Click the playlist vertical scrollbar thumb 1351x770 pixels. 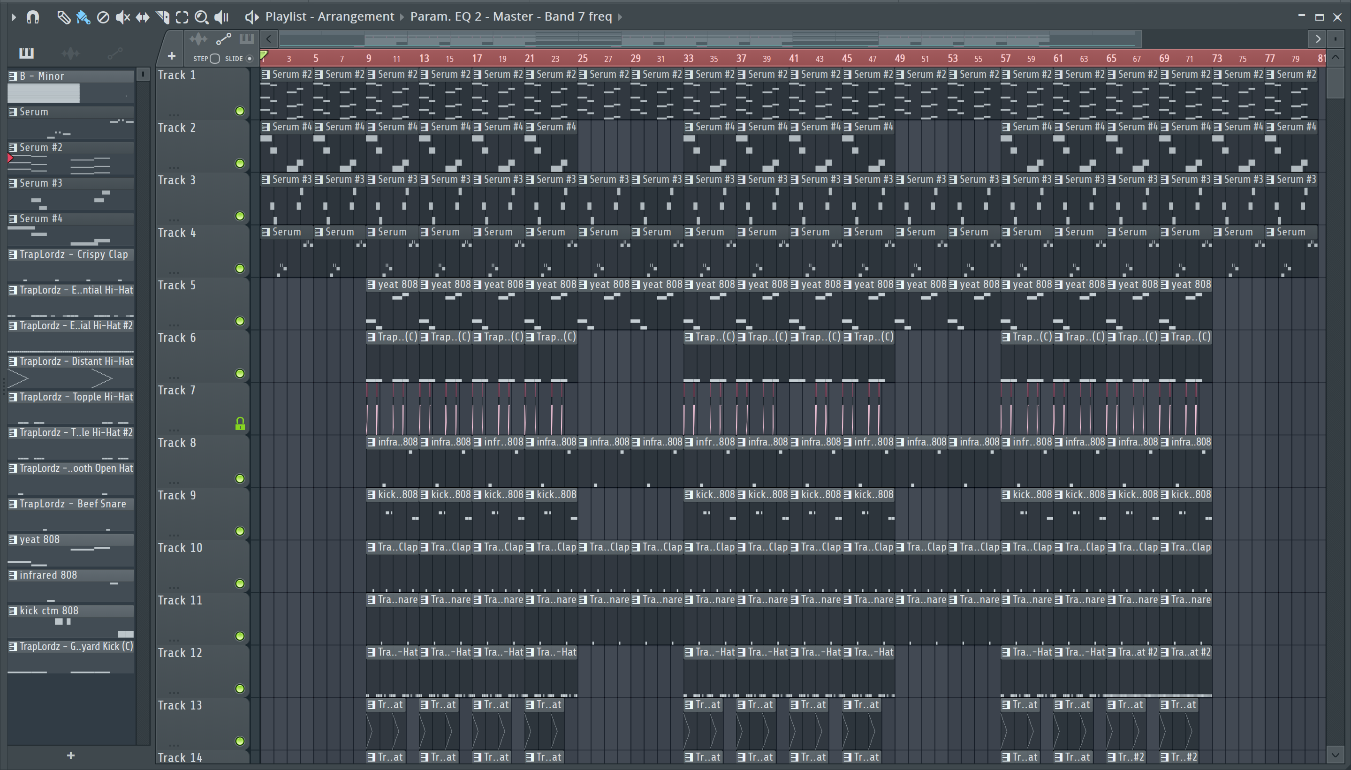coord(1335,83)
